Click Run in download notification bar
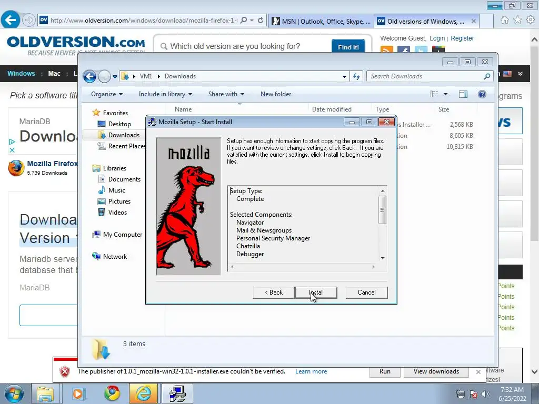539x404 pixels. pos(385,371)
